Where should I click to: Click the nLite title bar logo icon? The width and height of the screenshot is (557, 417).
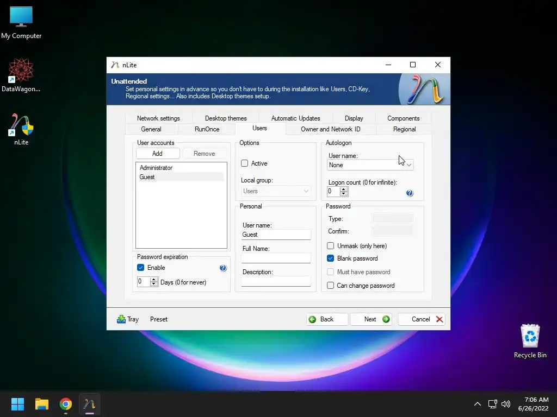115,65
